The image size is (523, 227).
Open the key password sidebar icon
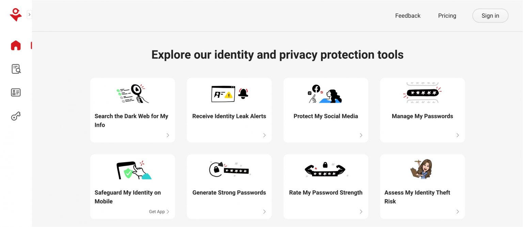(16, 116)
